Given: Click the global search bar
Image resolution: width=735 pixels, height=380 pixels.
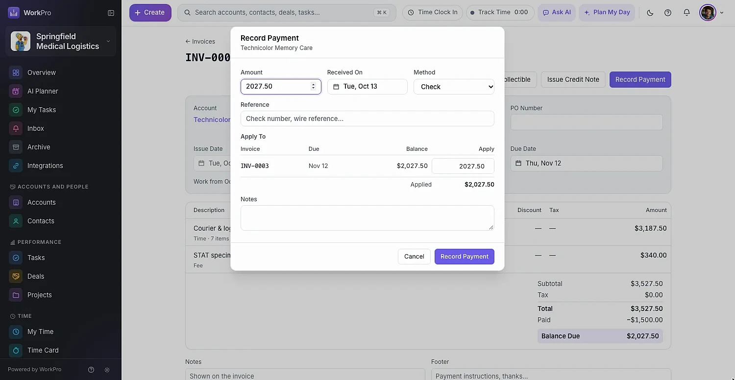Looking at the screenshot, I should 287,13.
